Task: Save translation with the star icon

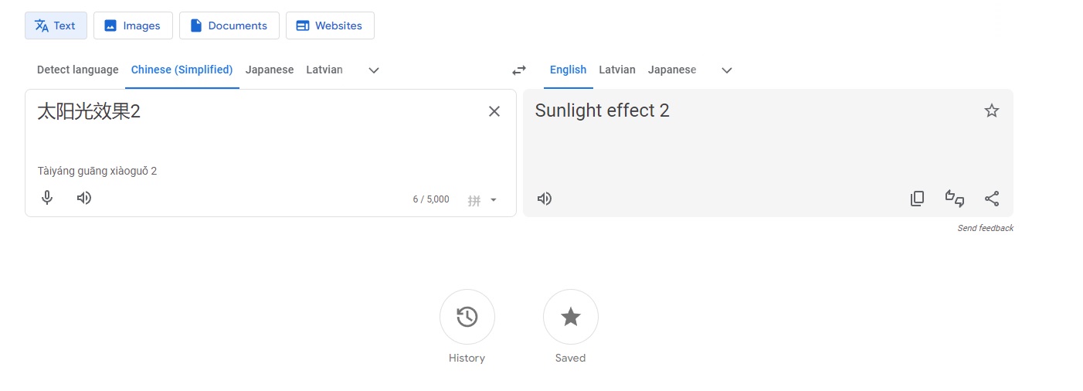Action: point(992,110)
